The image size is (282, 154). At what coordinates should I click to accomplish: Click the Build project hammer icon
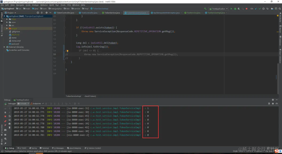[205, 9]
